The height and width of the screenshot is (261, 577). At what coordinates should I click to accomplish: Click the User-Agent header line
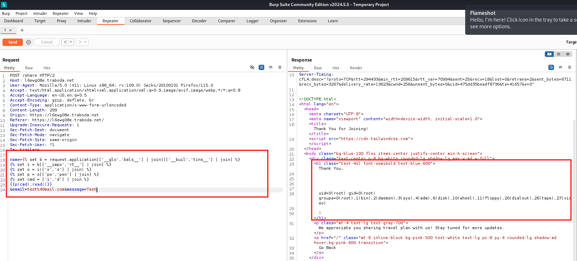coord(111,85)
